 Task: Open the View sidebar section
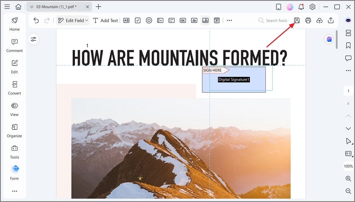click(x=15, y=110)
